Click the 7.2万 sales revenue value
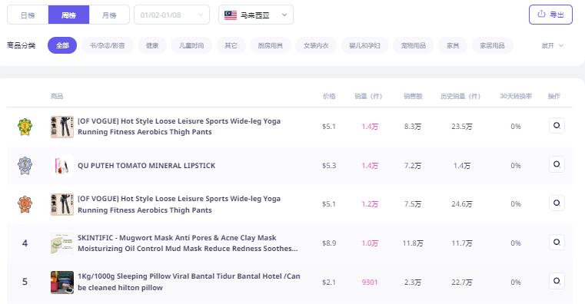Screen dimensions: 585x304 pos(413,165)
